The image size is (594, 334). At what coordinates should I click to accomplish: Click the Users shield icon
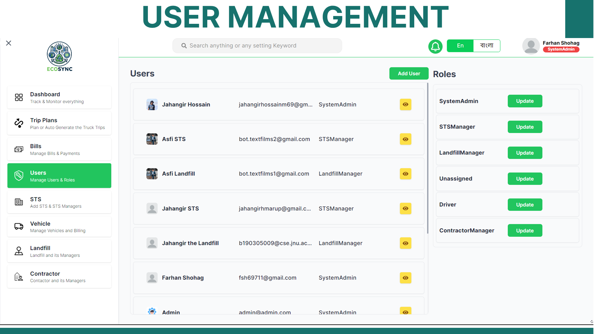coord(19,176)
